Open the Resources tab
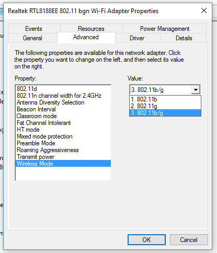This screenshot has height=253, width=217. point(91,28)
